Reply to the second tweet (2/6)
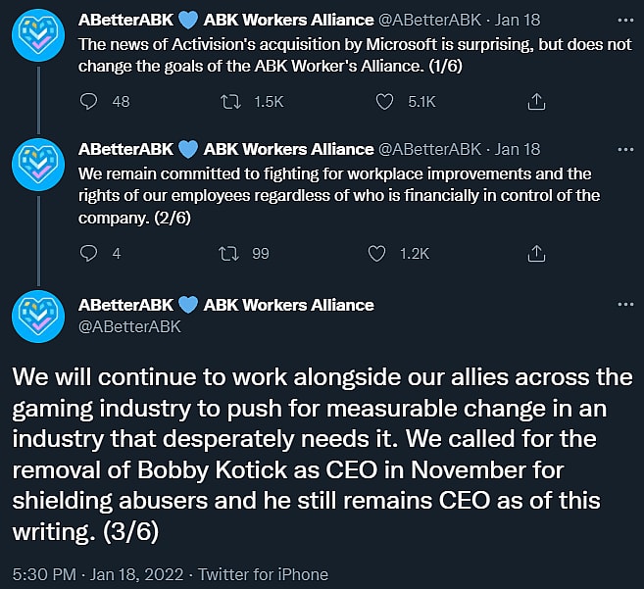644x589 pixels. [89, 253]
